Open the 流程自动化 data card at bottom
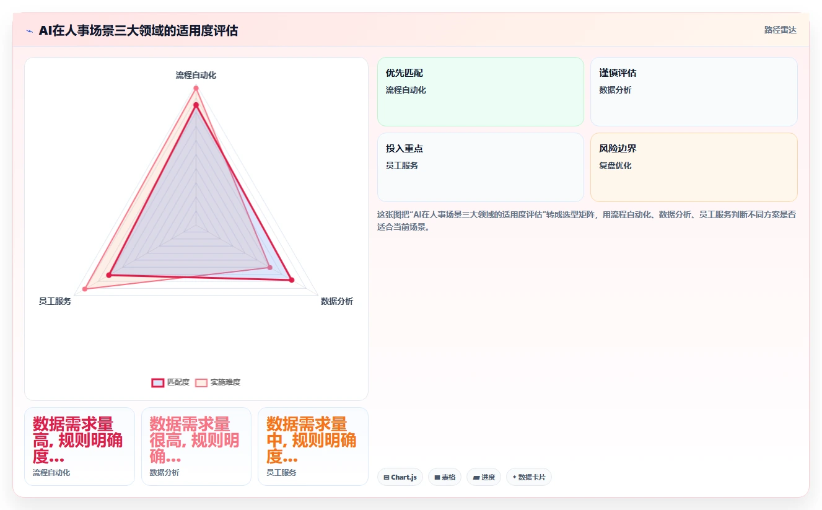Viewport: 822px width, 510px height. tap(79, 446)
